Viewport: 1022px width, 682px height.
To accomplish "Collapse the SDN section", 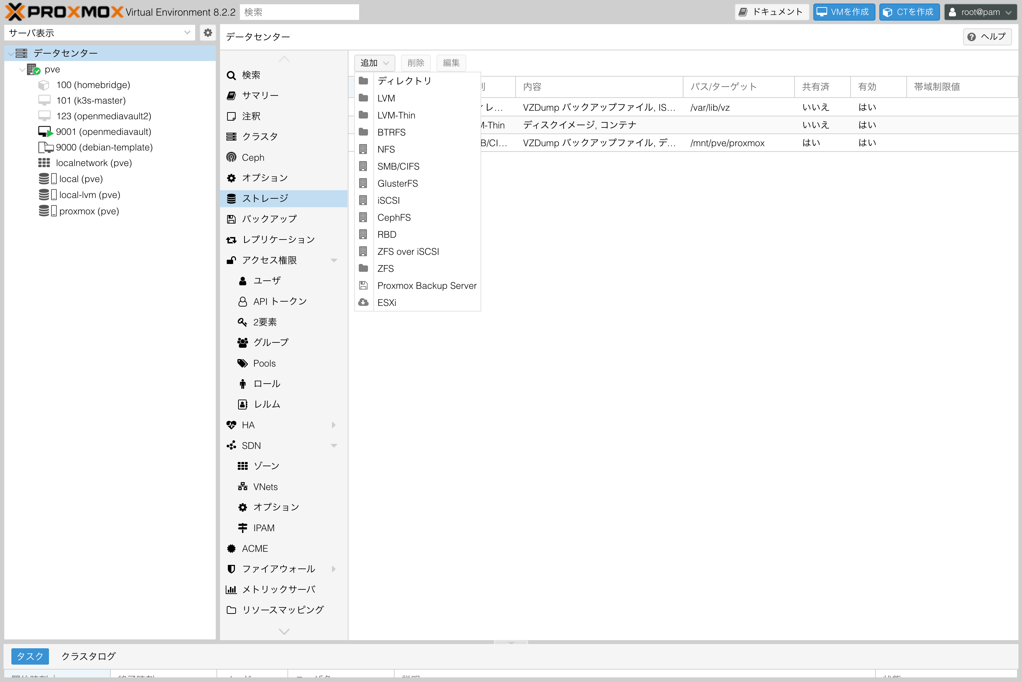I will [334, 445].
